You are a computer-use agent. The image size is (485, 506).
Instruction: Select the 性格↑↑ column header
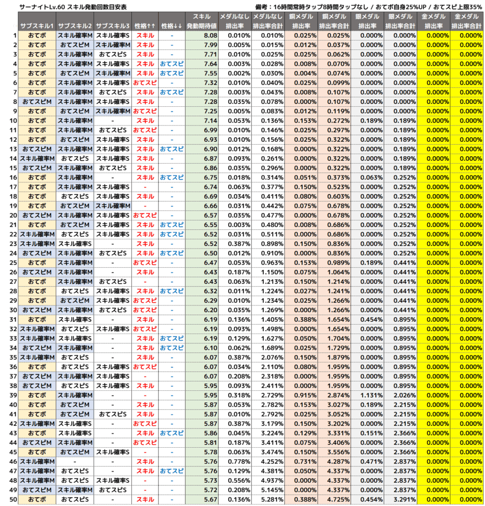[x=145, y=26]
